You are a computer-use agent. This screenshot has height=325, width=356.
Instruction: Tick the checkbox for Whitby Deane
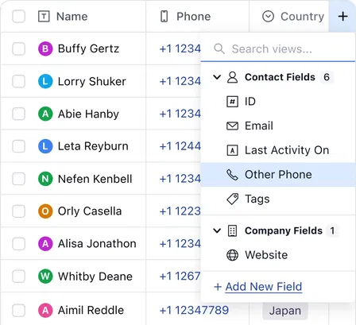(x=19, y=277)
